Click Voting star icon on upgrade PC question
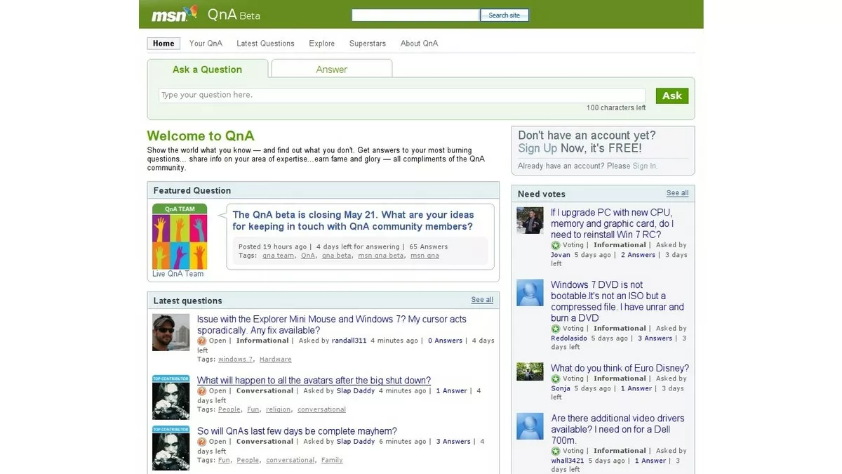This screenshot has height=474, width=842. 556,246
